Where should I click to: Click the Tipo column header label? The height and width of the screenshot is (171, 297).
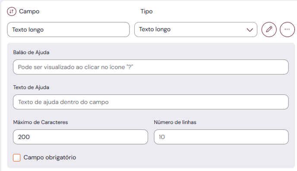[146, 11]
